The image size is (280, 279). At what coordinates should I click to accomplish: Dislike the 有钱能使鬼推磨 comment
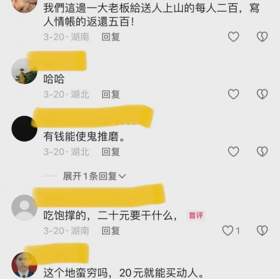[262, 152]
